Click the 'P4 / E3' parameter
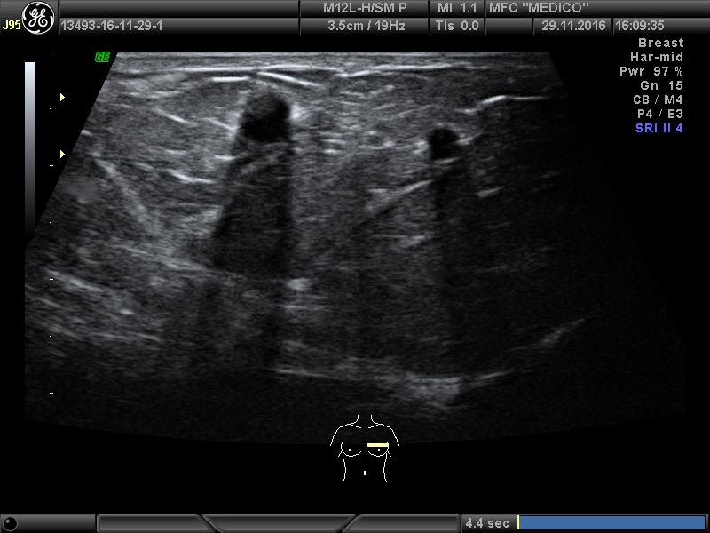The image size is (710, 533). pyautogui.click(x=659, y=114)
